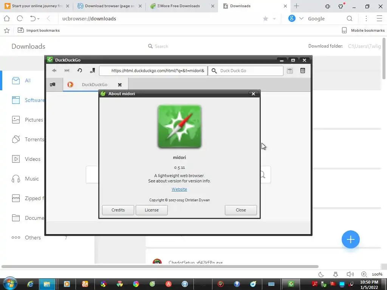Click version number 0.5.11 text
Screen dimensions: 387x290
click(x=180, y=168)
